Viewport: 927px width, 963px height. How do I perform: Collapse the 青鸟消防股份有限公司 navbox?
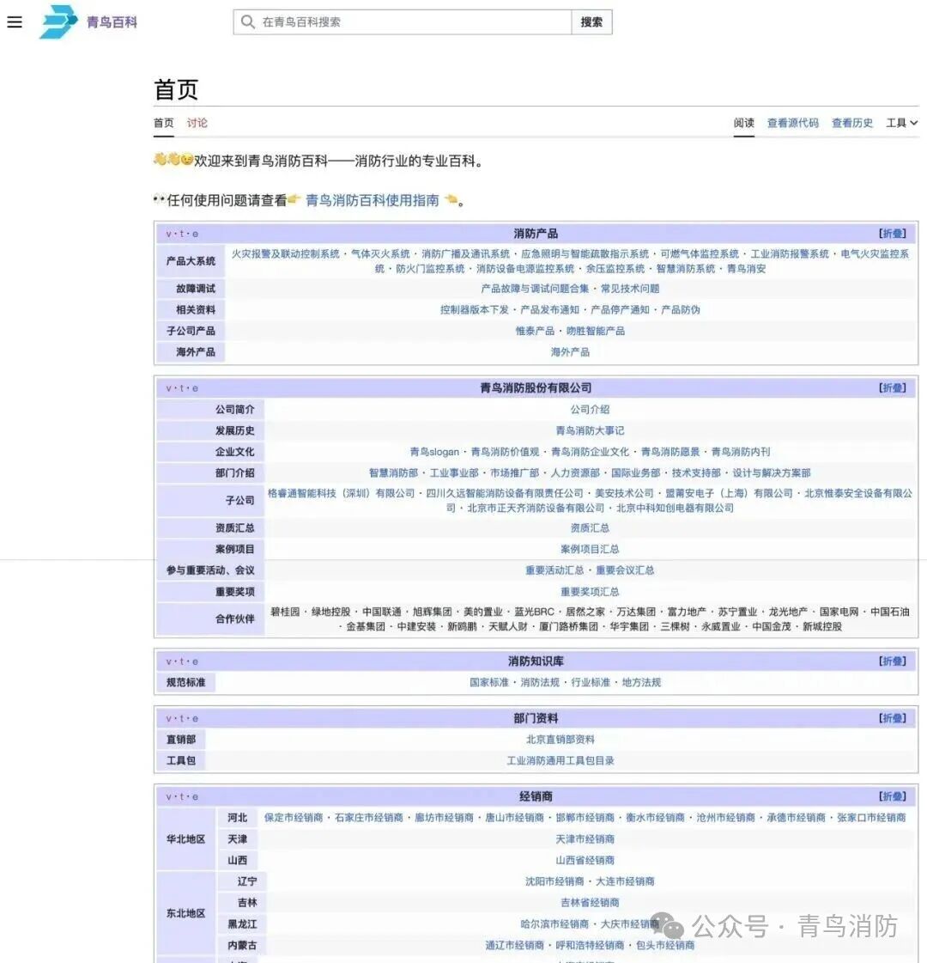click(892, 387)
